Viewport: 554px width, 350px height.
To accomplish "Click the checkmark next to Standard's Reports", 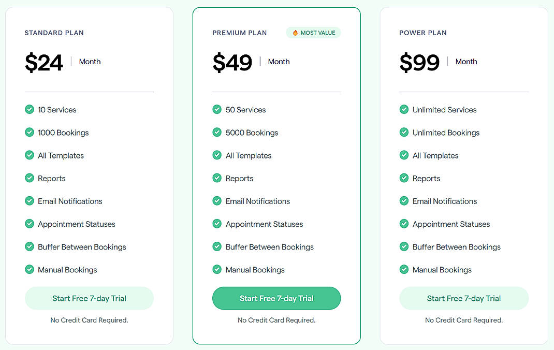I will pos(30,178).
